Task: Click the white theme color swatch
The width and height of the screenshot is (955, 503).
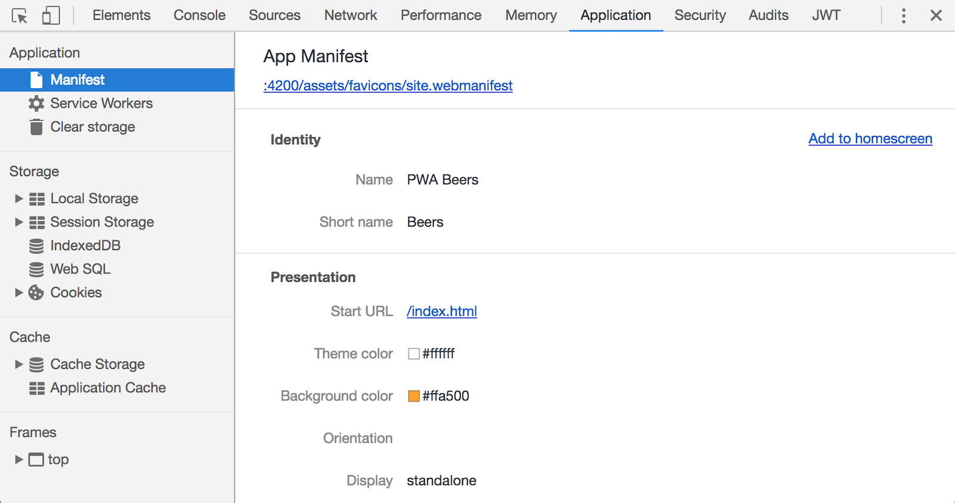Action: (x=414, y=354)
